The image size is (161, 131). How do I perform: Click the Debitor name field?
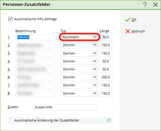(x=35, y=37)
